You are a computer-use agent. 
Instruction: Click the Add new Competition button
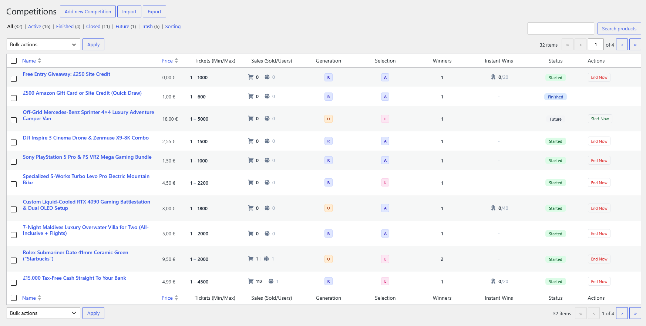pos(88,11)
